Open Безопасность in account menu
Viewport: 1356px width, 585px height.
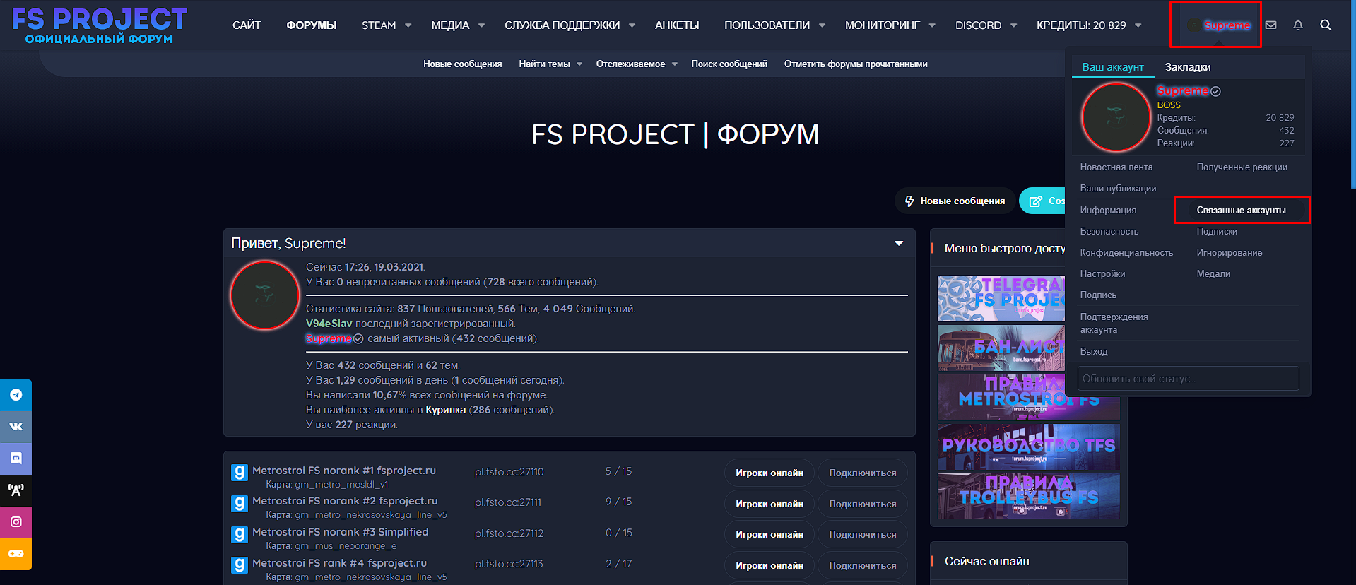tap(1109, 232)
